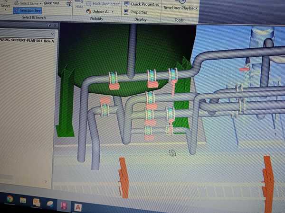Image resolution: width=285 pixels, height=213 pixels.
Task: Click into the Quick Find field
Action: coord(55,3)
